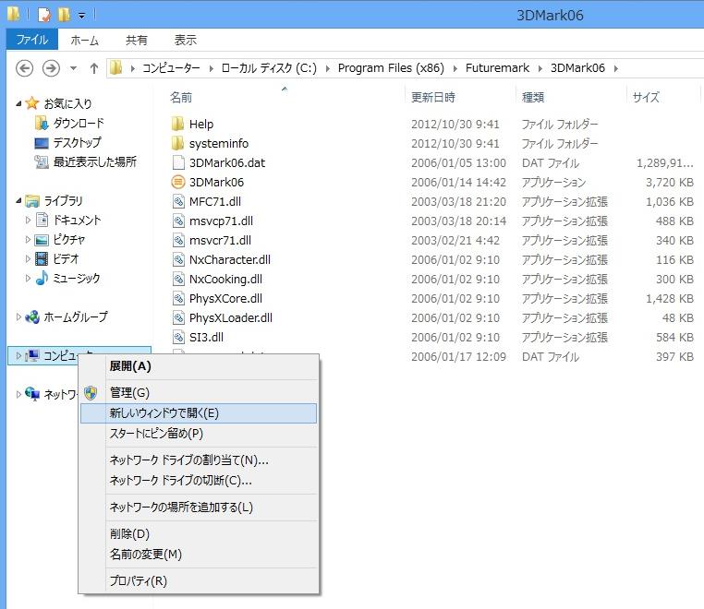Open dropdown arrow after Futuremark breadcrumb
Viewport: 704px width, 609px height.
coord(540,68)
